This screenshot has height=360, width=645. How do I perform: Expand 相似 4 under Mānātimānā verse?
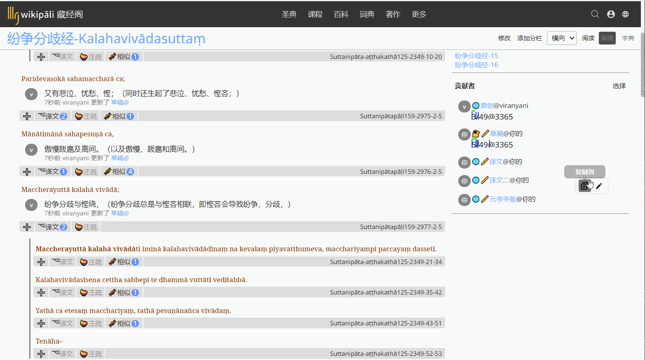point(119,172)
